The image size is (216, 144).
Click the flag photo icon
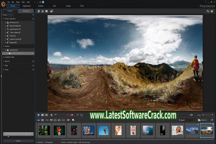click(x=56, y=115)
